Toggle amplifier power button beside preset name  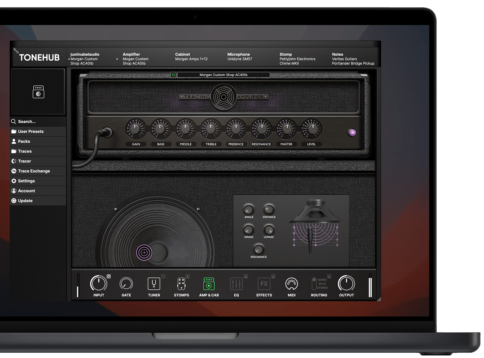pos(173,75)
